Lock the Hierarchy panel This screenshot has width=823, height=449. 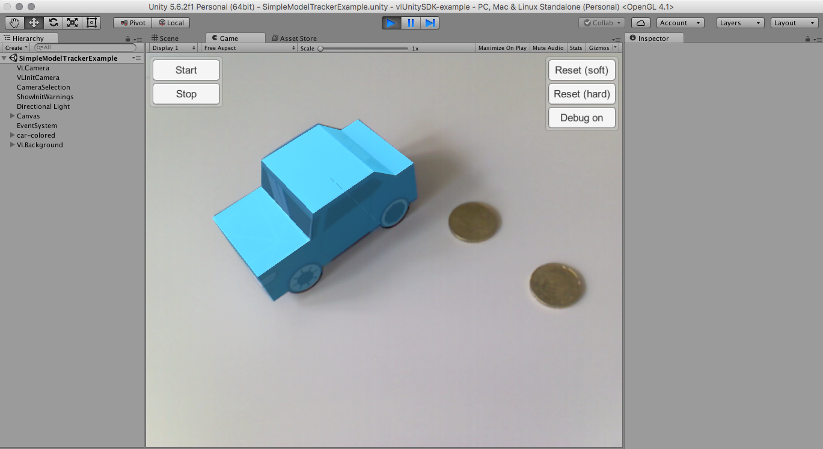pos(127,38)
